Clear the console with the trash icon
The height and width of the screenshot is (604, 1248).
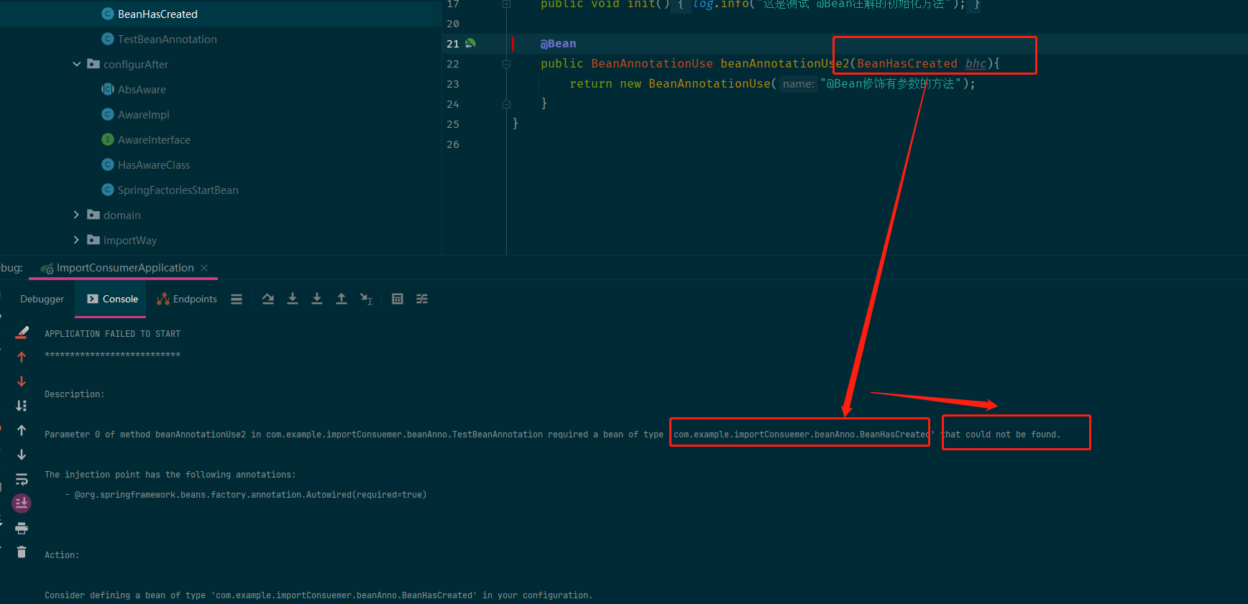tap(22, 552)
